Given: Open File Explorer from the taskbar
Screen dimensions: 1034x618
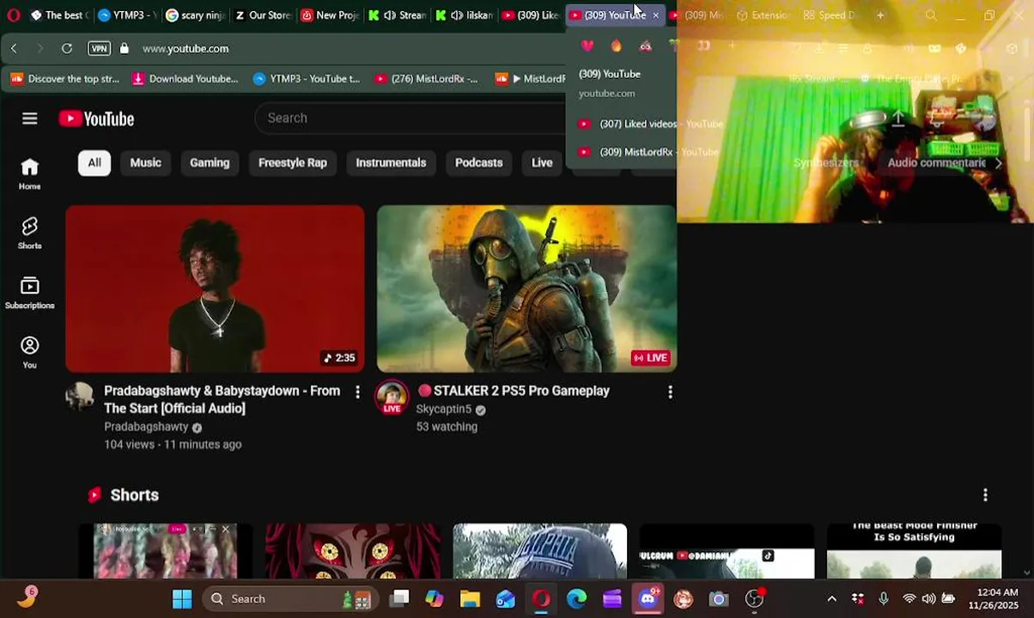Looking at the screenshot, I should point(470,598).
